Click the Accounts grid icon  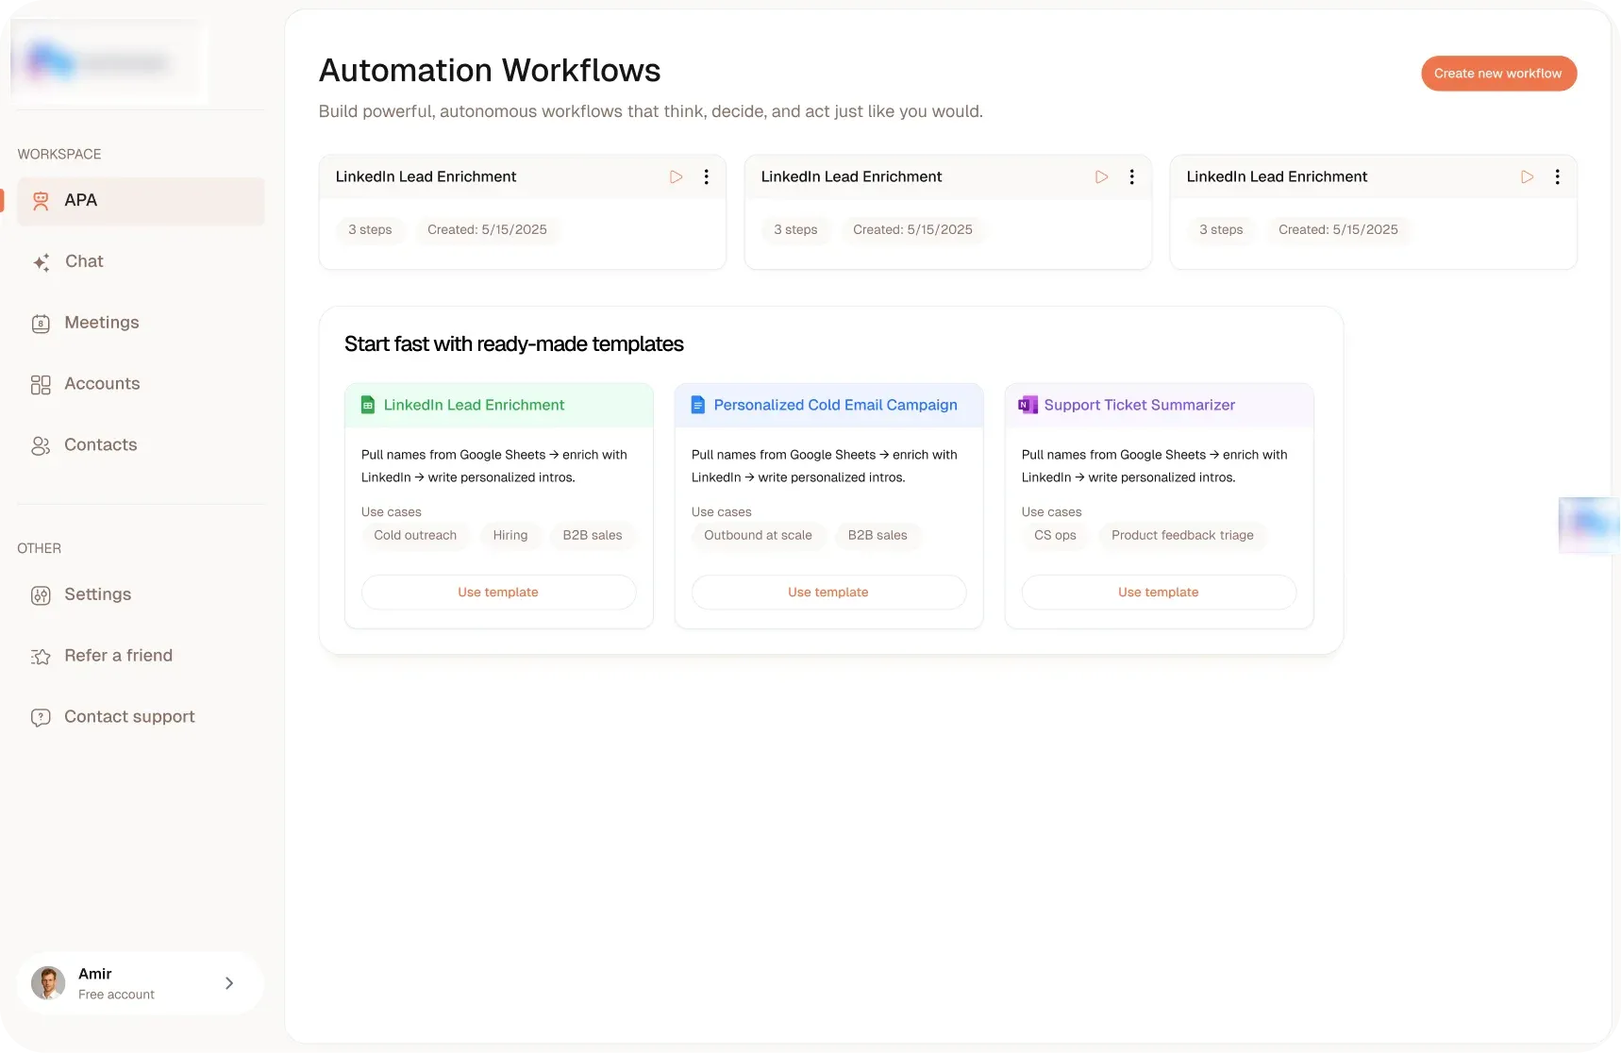point(41,385)
